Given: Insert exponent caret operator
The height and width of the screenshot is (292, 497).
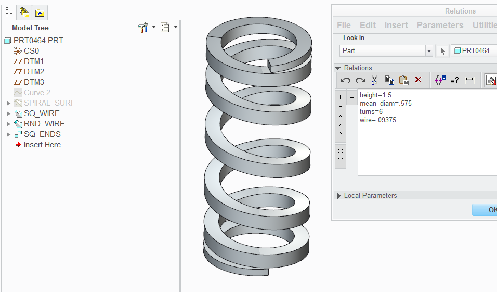Looking at the screenshot, I should pyautogui.click(x=341, y=134).
